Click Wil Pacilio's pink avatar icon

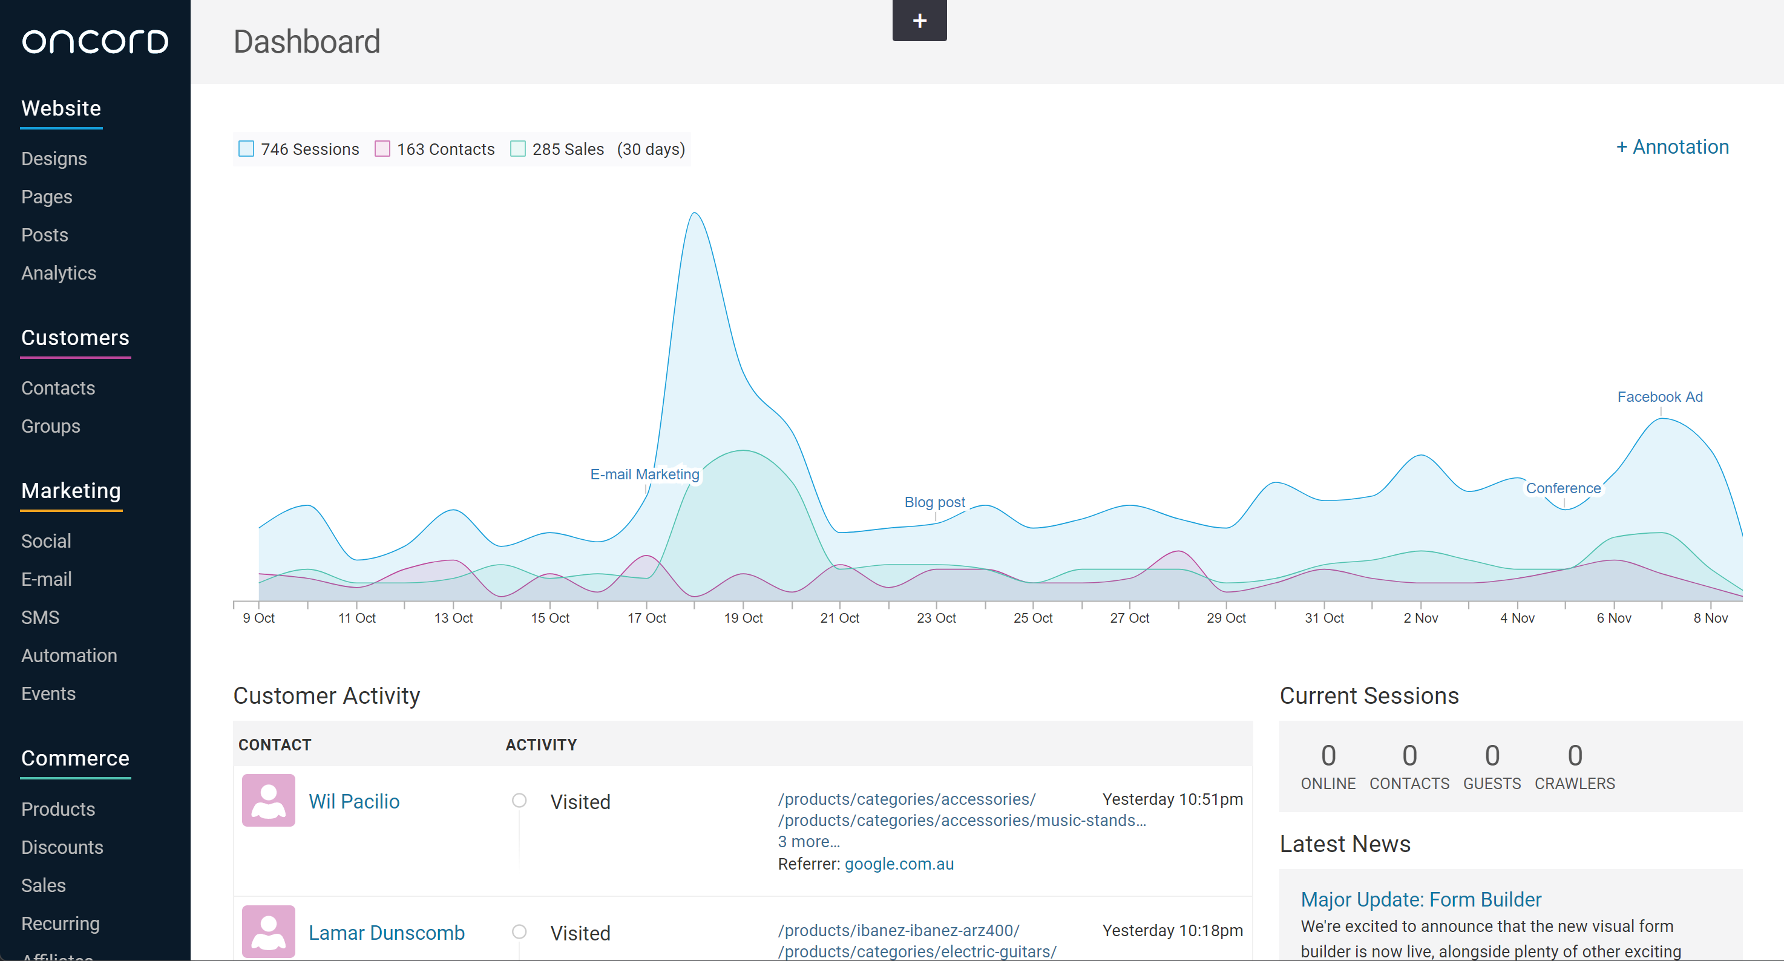click(x=268, y=801)
